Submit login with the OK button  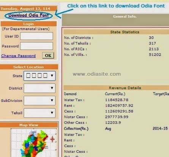(x=48, y=56)
